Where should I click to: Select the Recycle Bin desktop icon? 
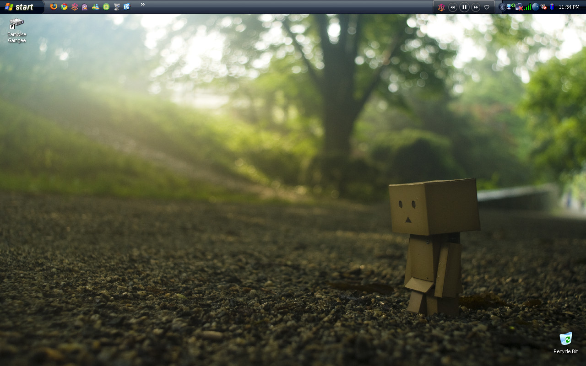pos(566,343)
